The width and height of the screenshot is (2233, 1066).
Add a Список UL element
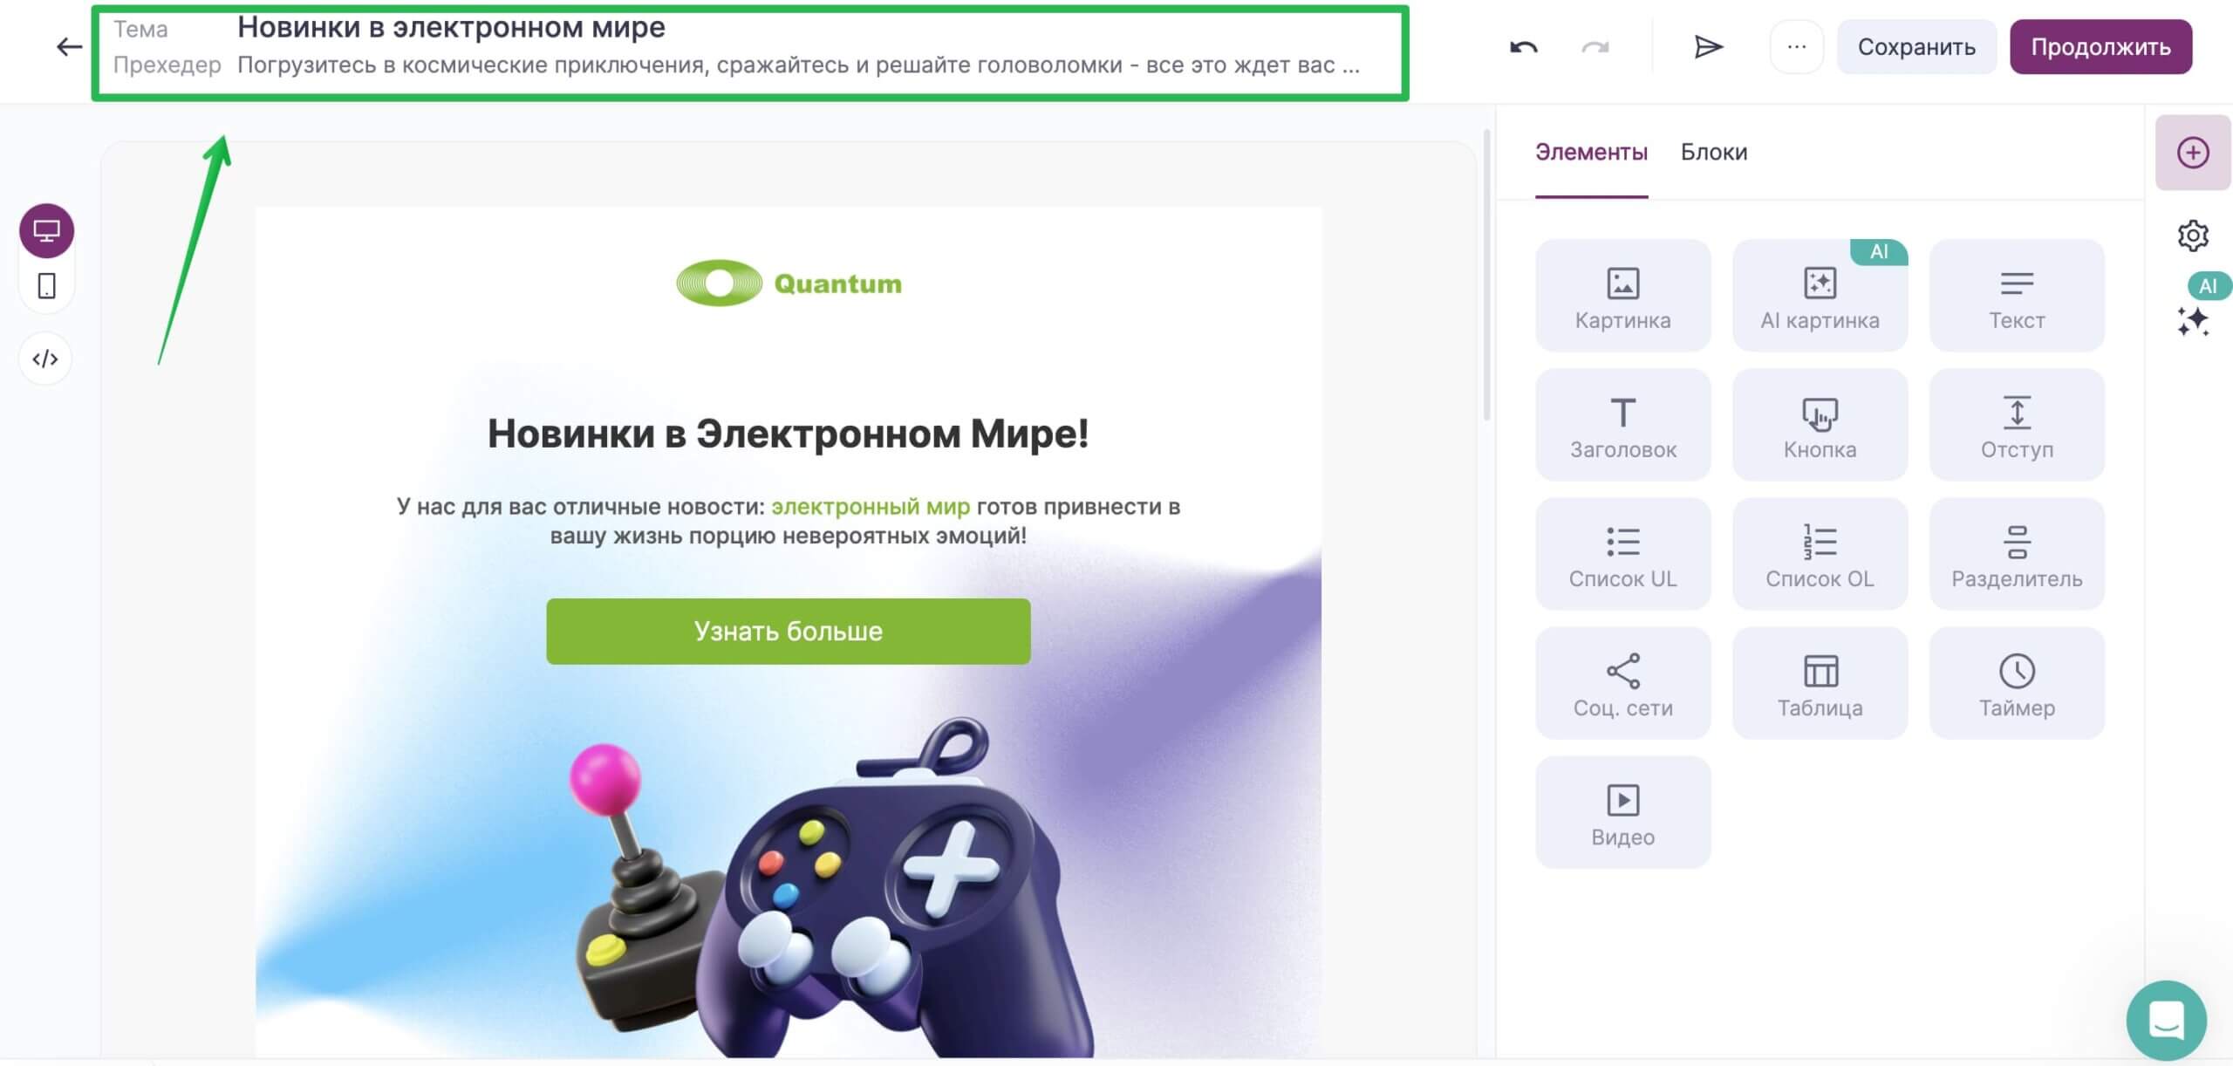(1623, 554)
